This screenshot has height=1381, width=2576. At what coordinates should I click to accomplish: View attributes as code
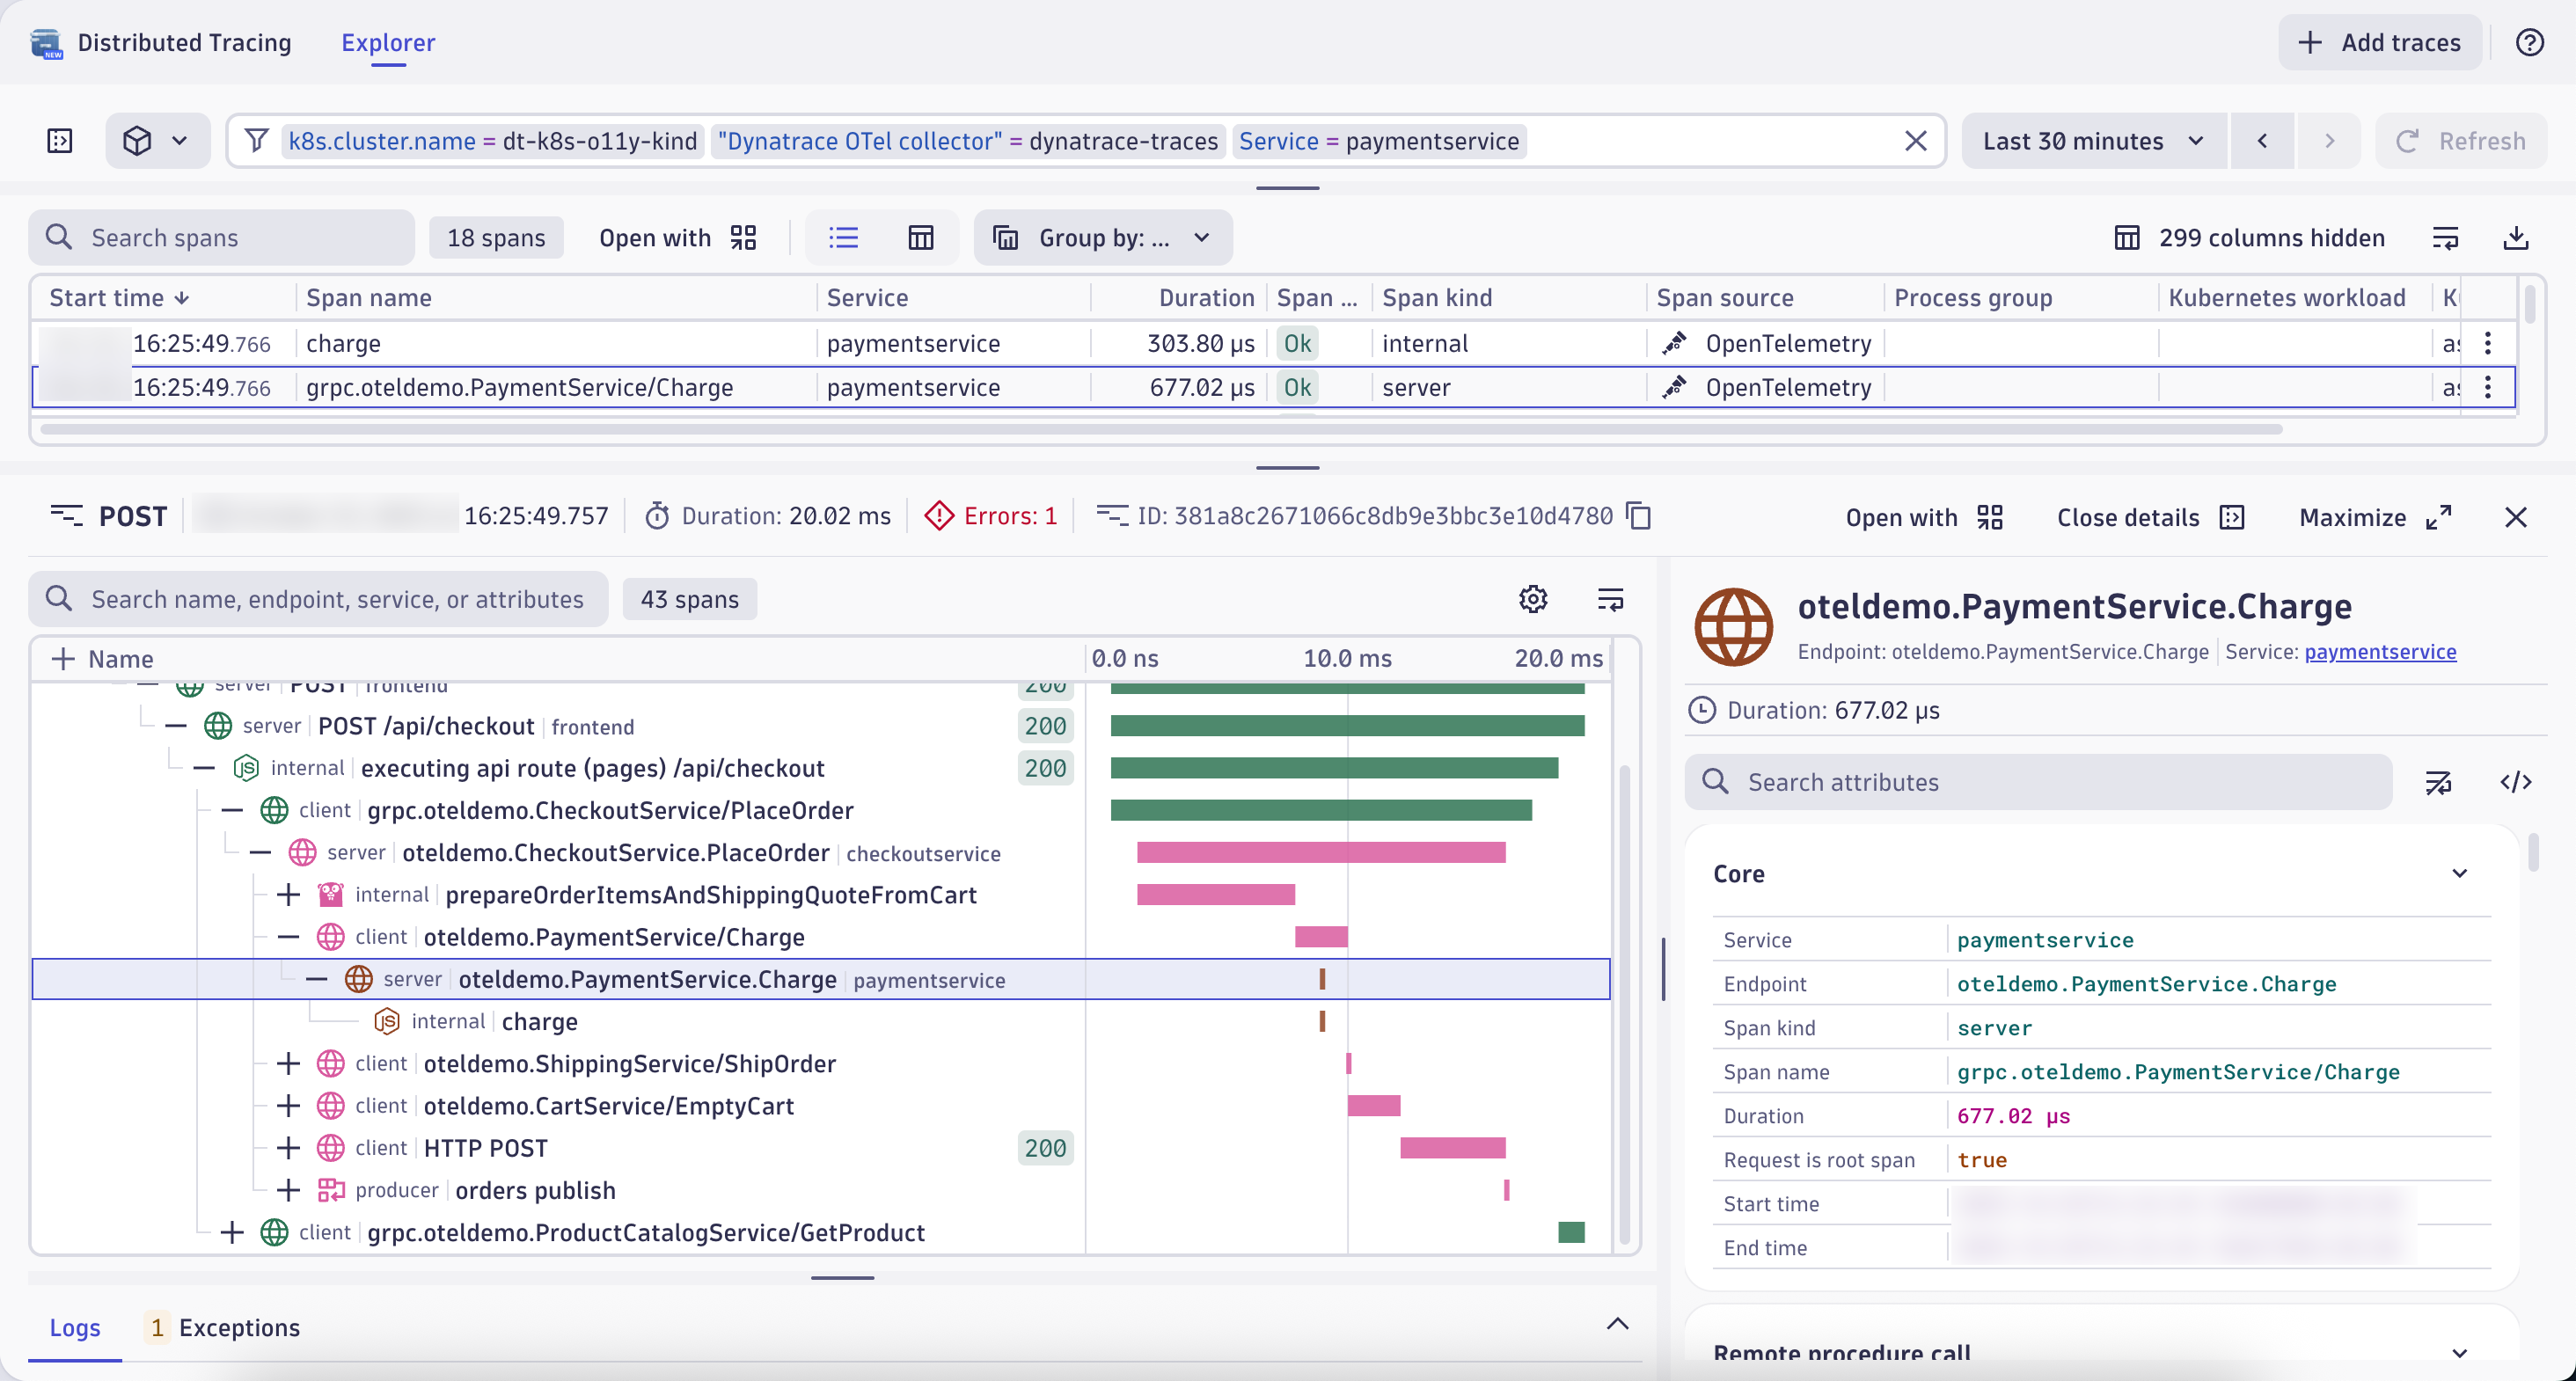[x=2517, y=781]
